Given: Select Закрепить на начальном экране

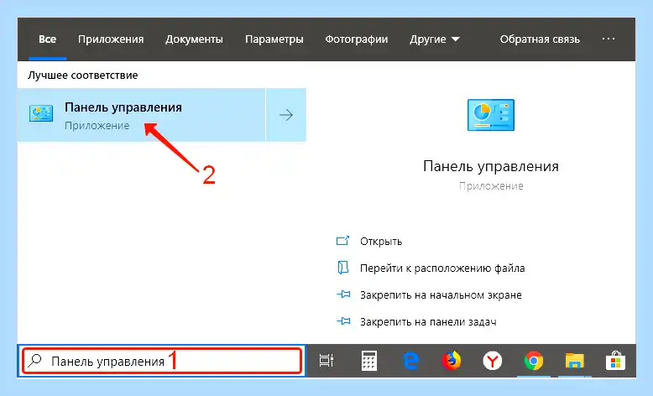Looking at the screenshot, I should pyautogui.click(x=441, y=294).
